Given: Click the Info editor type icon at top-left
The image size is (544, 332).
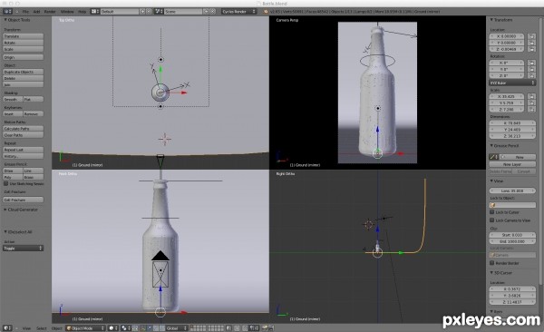Looking at the screenshot, I should (7, 12).
